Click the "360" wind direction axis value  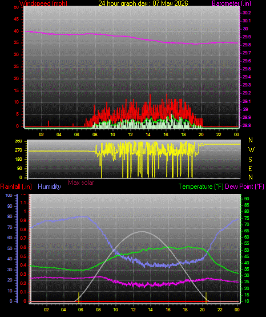tap(19, 141)
